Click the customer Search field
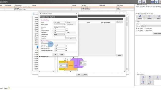Viewport: 161px width, 90px height. coord(151,24)
